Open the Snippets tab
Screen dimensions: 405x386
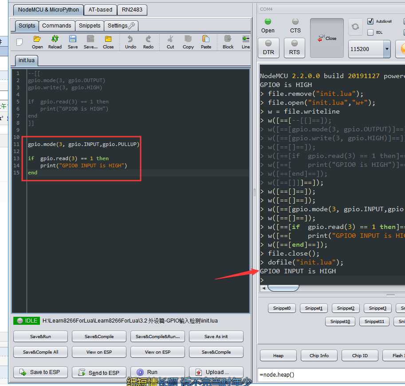90,26
